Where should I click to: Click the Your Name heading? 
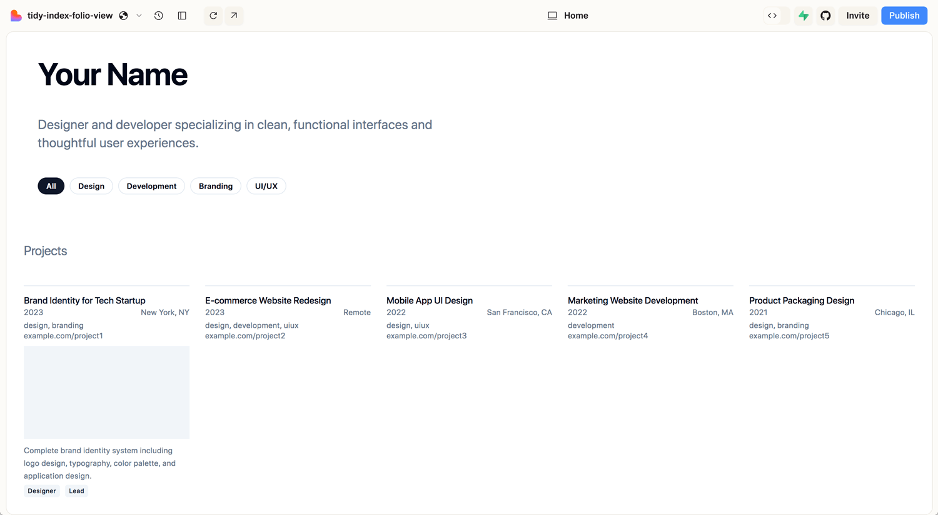pyautogui.click(x=113, y=74)
